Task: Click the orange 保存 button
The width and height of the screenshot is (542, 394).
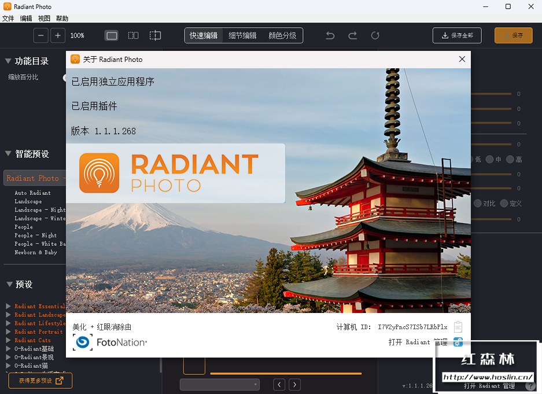Action: tap(513, 35)
